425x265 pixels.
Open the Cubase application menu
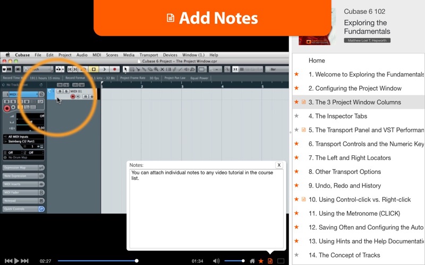click(x=22, y=55)
